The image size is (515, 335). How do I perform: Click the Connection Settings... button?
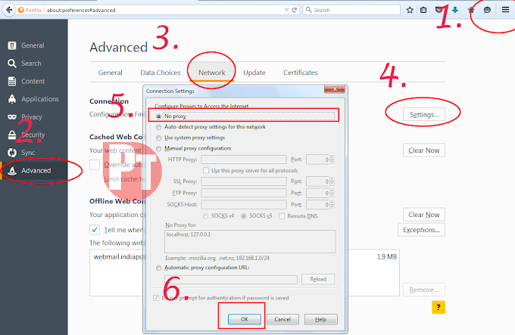(x=424, y=115)
